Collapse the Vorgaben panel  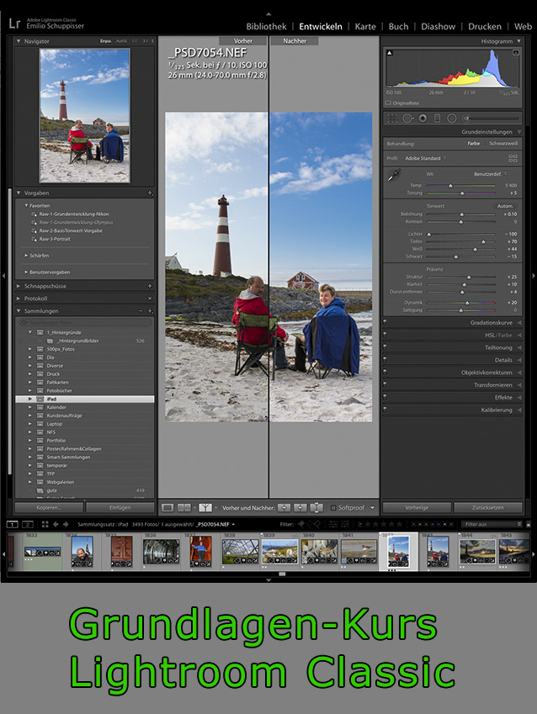[19, 193]
